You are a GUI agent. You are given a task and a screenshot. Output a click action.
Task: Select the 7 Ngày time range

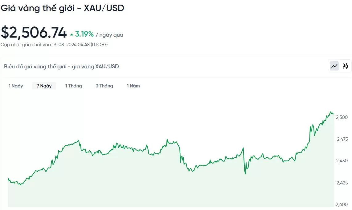[44, 86]
